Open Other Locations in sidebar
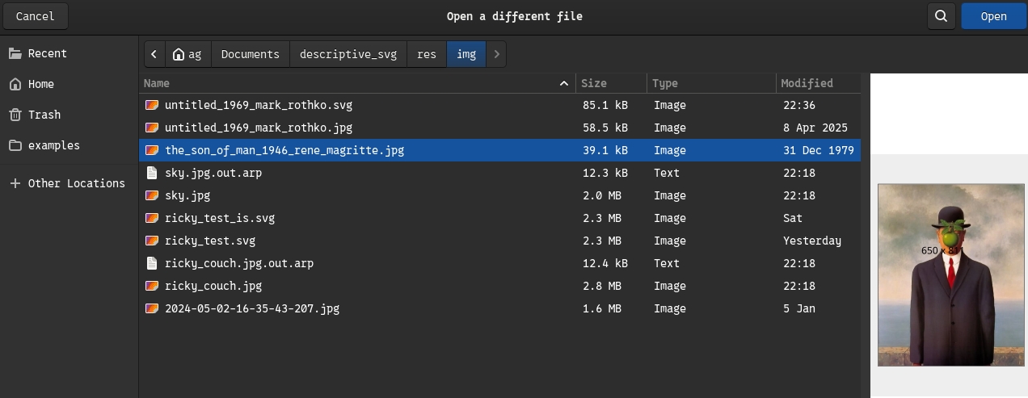The height and width of the screenshot is (398, 1028). pos(69,183)
